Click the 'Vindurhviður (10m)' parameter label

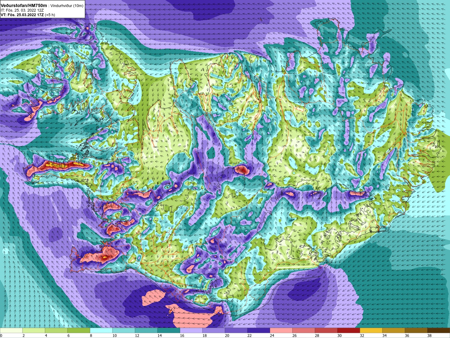click(67, 6)
